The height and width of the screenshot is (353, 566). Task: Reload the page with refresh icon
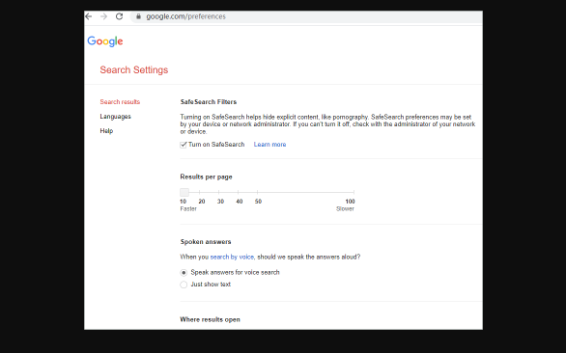119,16
